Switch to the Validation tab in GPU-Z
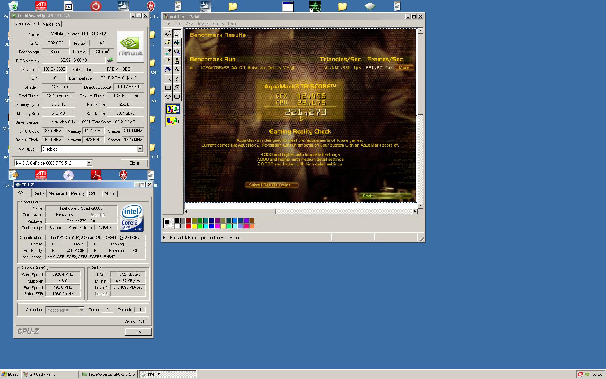Image resolution: width=606 pixels, height=379 pixels. [x=51, y=24]
